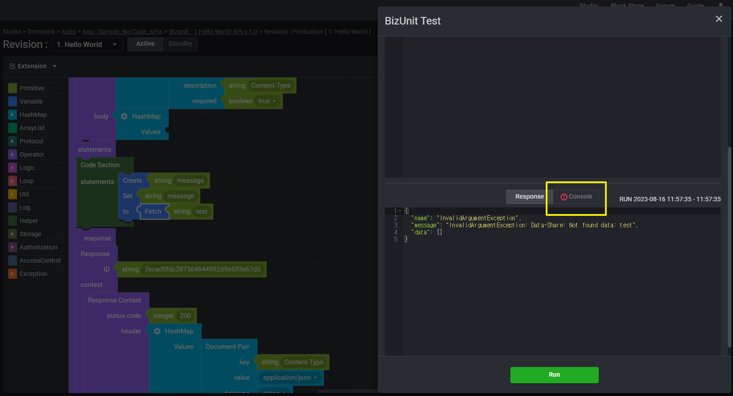Expand the Protocol category arrow
Image resolution: width=733 pixels, height=396 pixels.
click(x=12, y=141)
